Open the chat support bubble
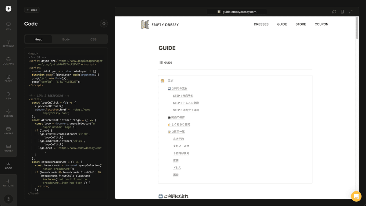The image size is (366, 206). point(356,196)
